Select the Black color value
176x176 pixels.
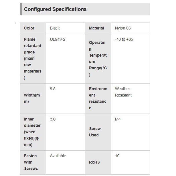point(55,28)
